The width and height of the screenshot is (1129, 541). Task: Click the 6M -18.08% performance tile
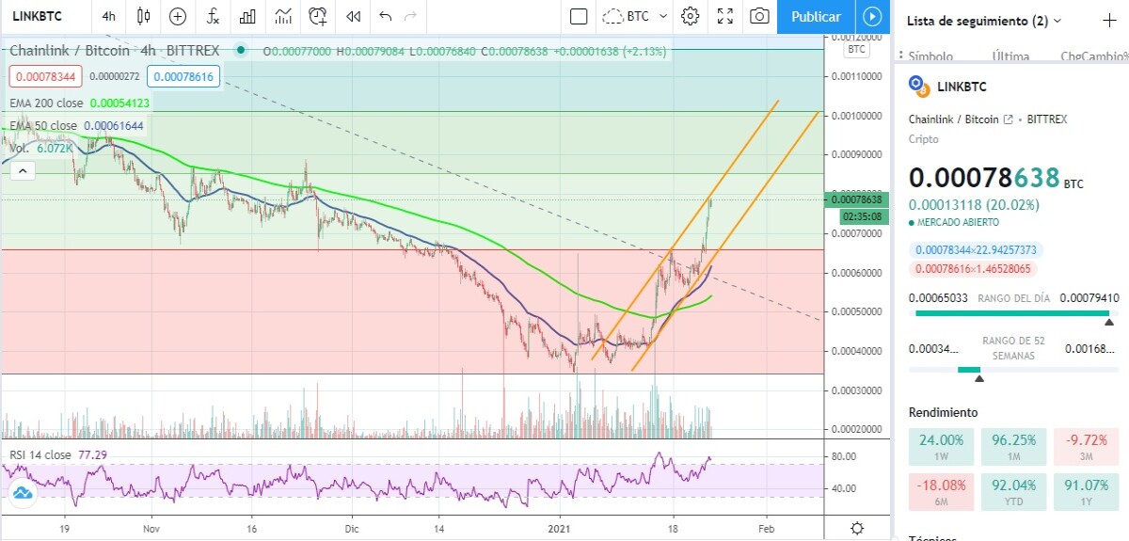point(942,493)
